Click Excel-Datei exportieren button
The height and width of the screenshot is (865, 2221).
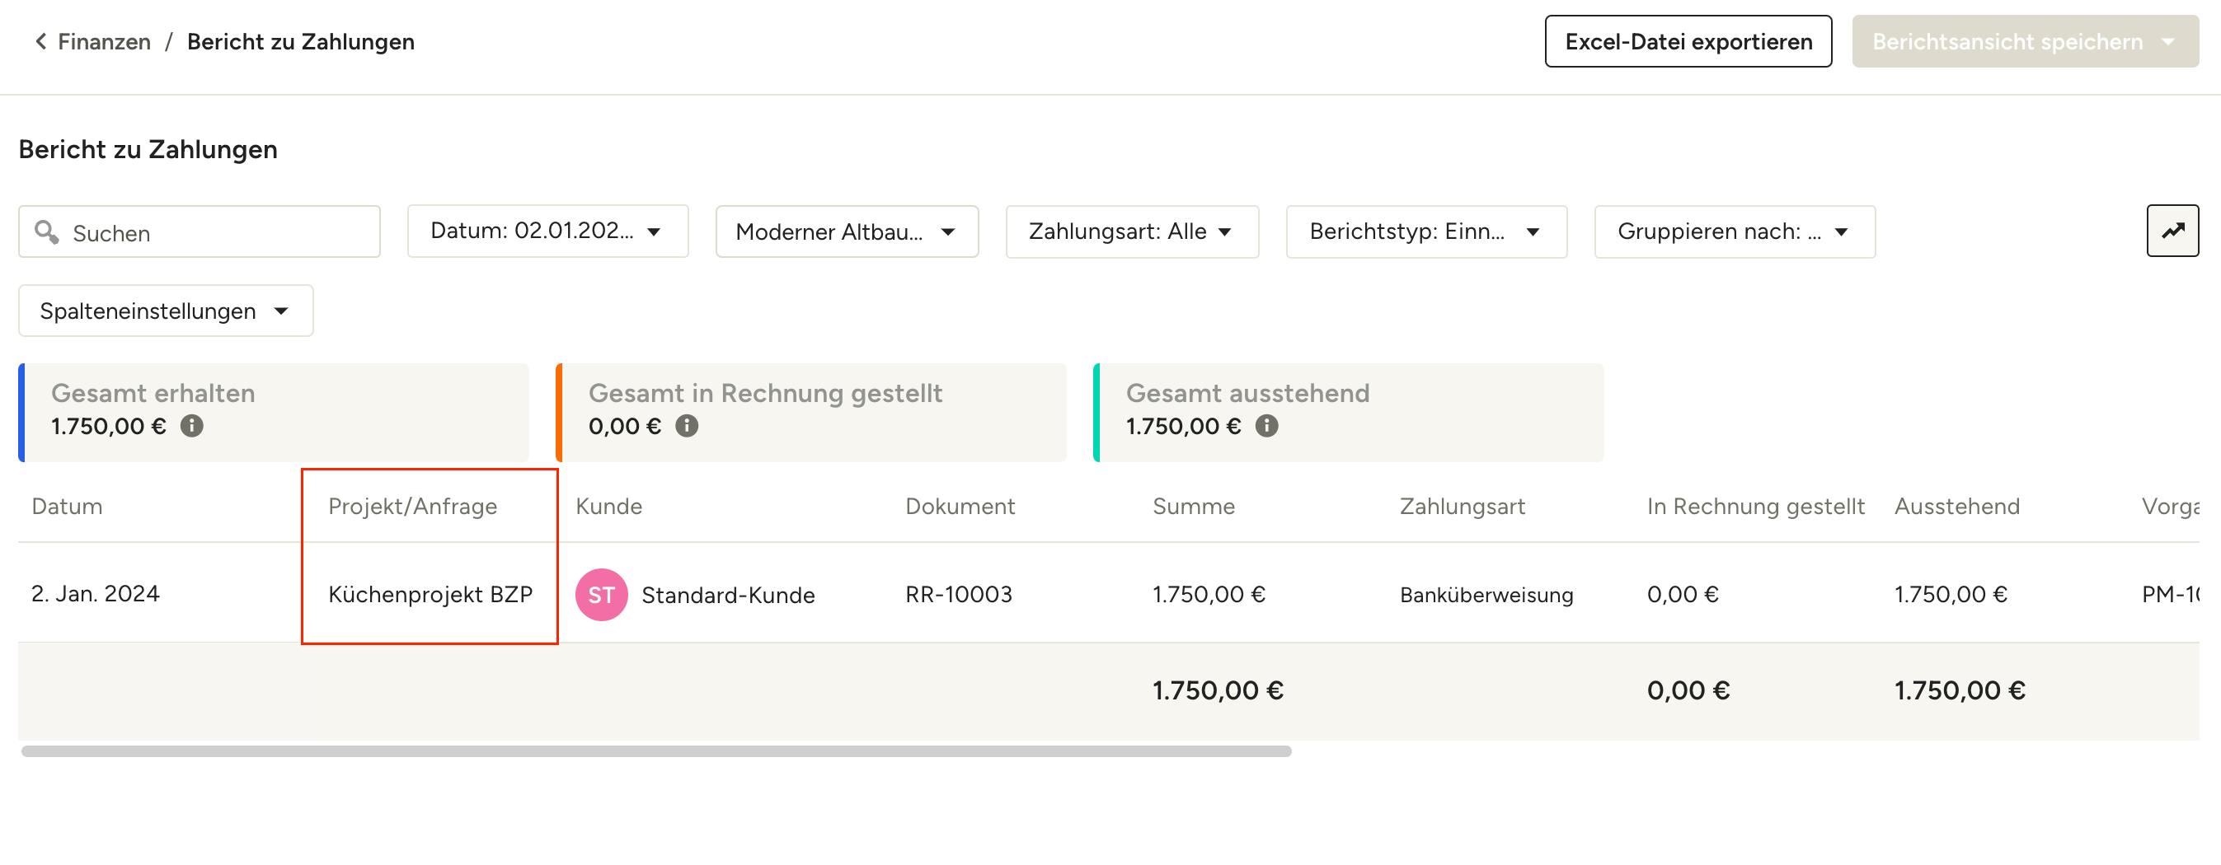pyautogui.click(x=1688, y=41)
